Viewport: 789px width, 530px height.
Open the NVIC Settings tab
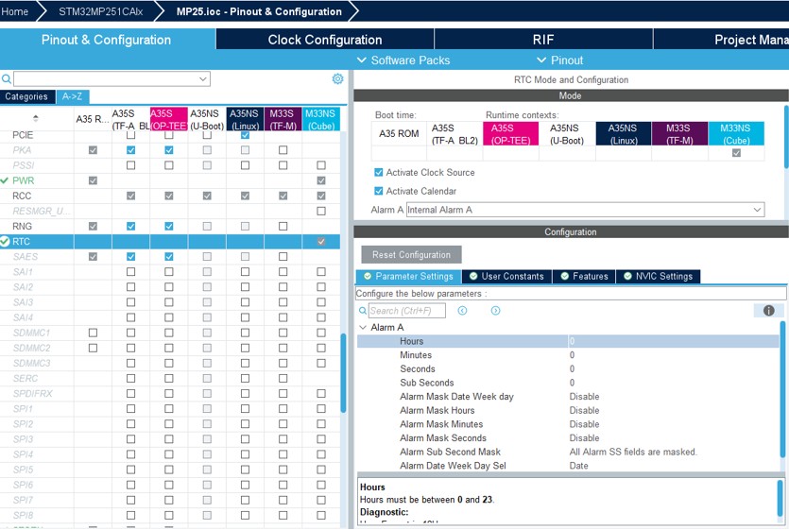659,276
